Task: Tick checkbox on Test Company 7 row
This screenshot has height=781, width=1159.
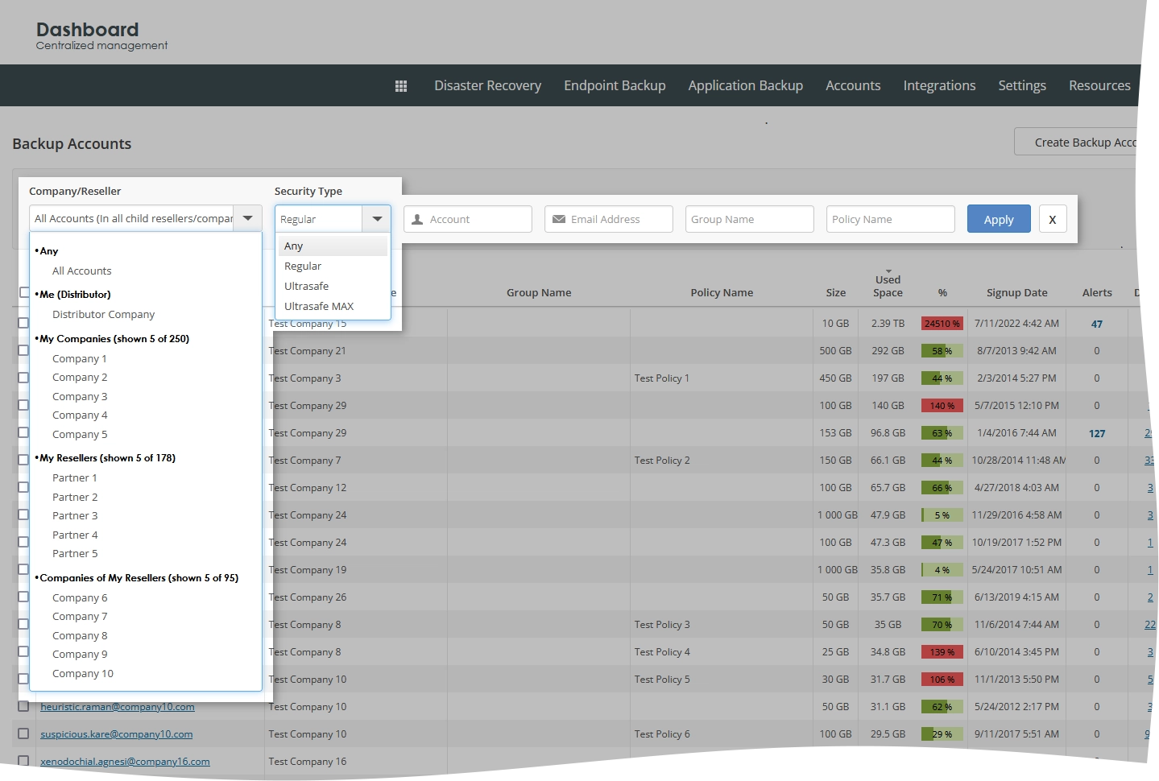Action: coord(23,461)
